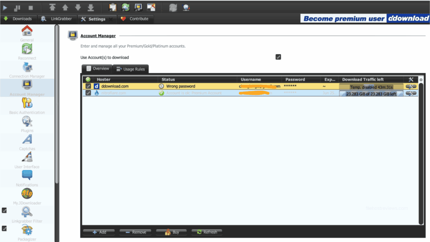Toggle Use Account(s) to download checkbox
Screen dimensions: 430x242
point(278,57)
